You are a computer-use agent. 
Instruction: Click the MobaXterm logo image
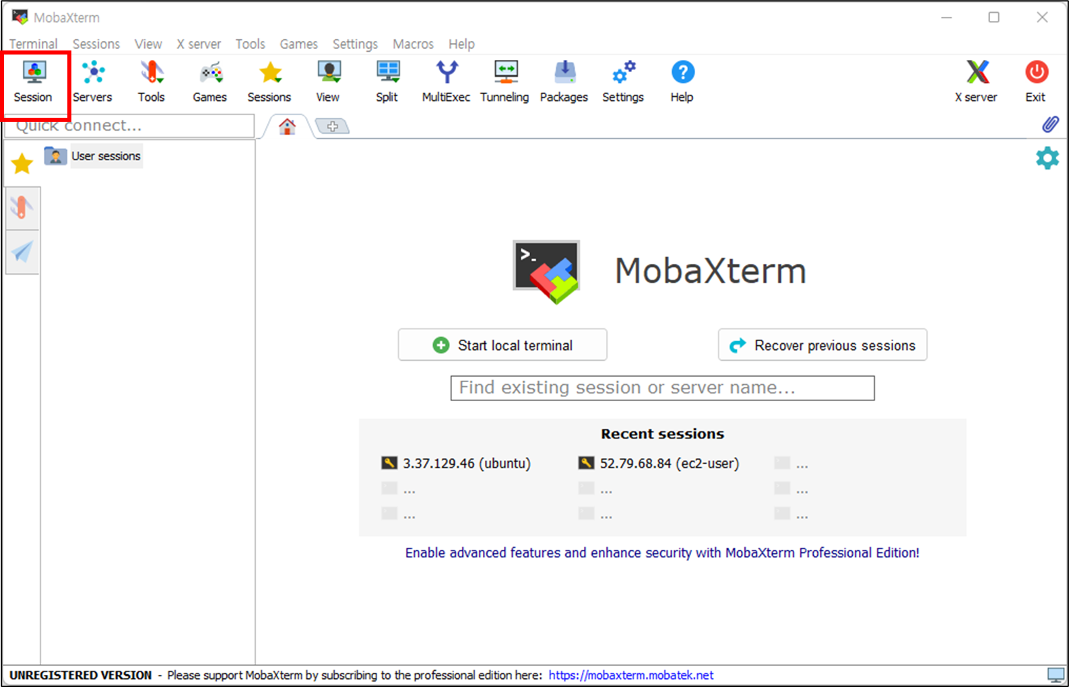546,272
